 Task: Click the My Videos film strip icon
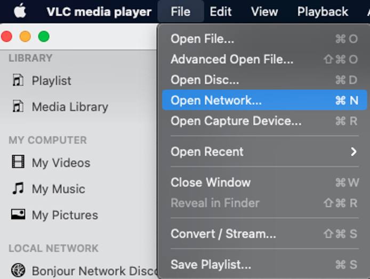(18, 162)
